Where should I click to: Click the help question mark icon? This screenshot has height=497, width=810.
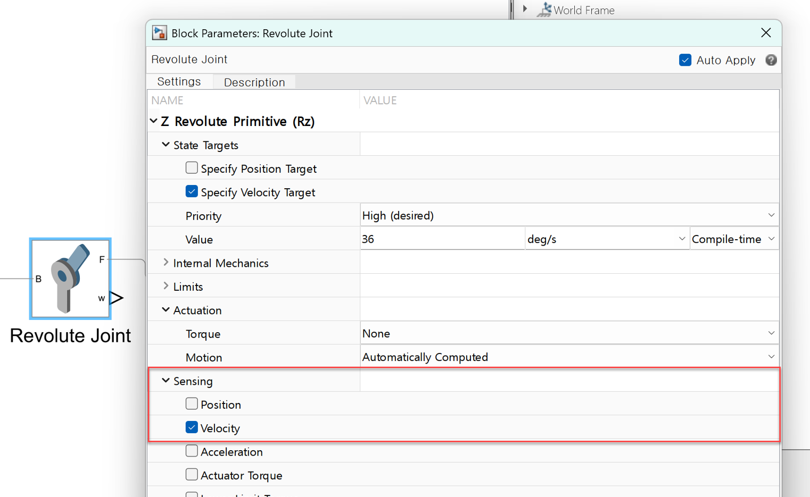point(771,60)
